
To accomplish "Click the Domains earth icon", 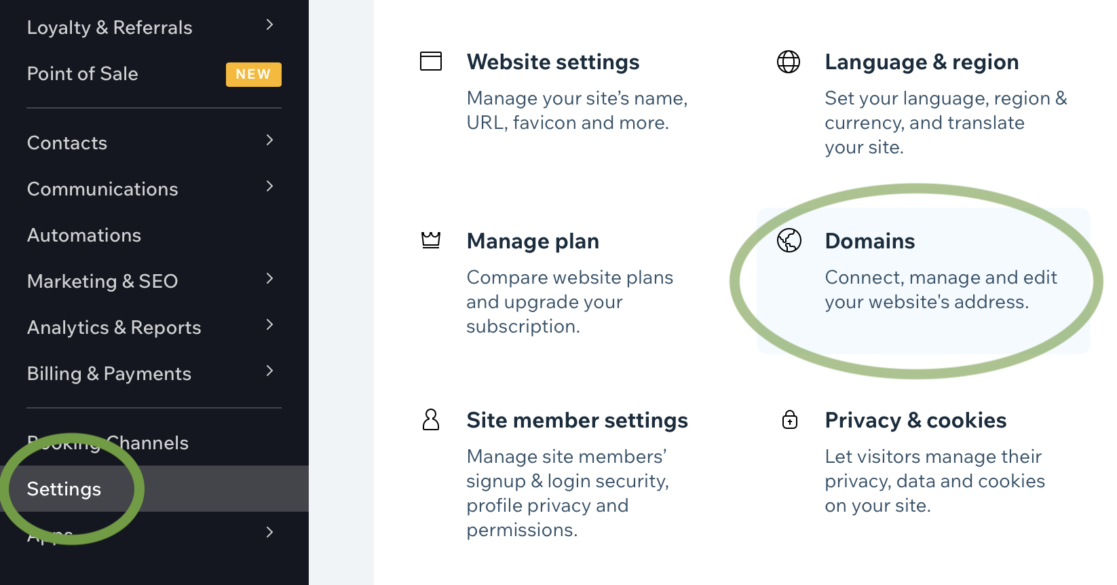I will (789, 240).
